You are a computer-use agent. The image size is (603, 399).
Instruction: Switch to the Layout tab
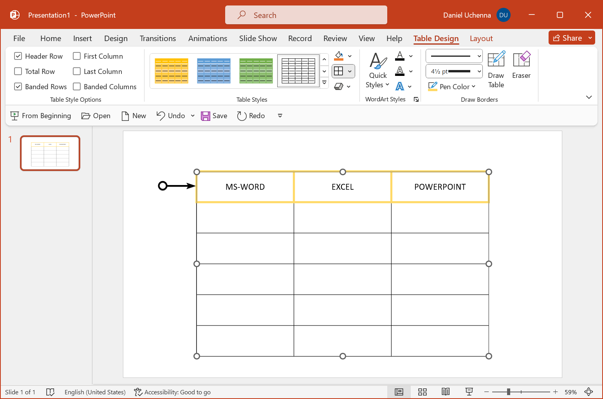tap(481, 38)
